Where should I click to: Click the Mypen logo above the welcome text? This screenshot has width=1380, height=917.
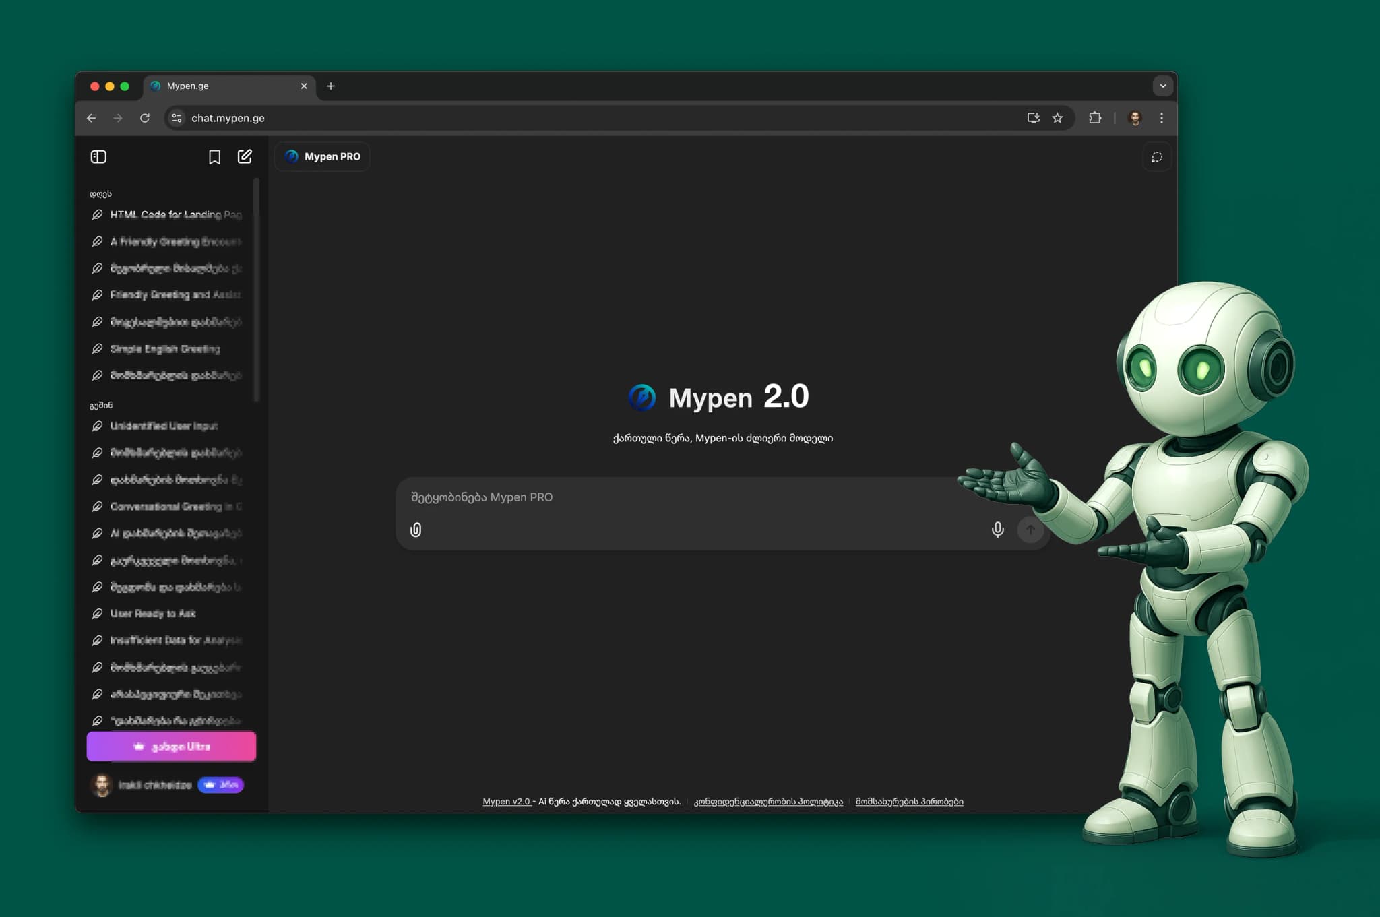642,398
